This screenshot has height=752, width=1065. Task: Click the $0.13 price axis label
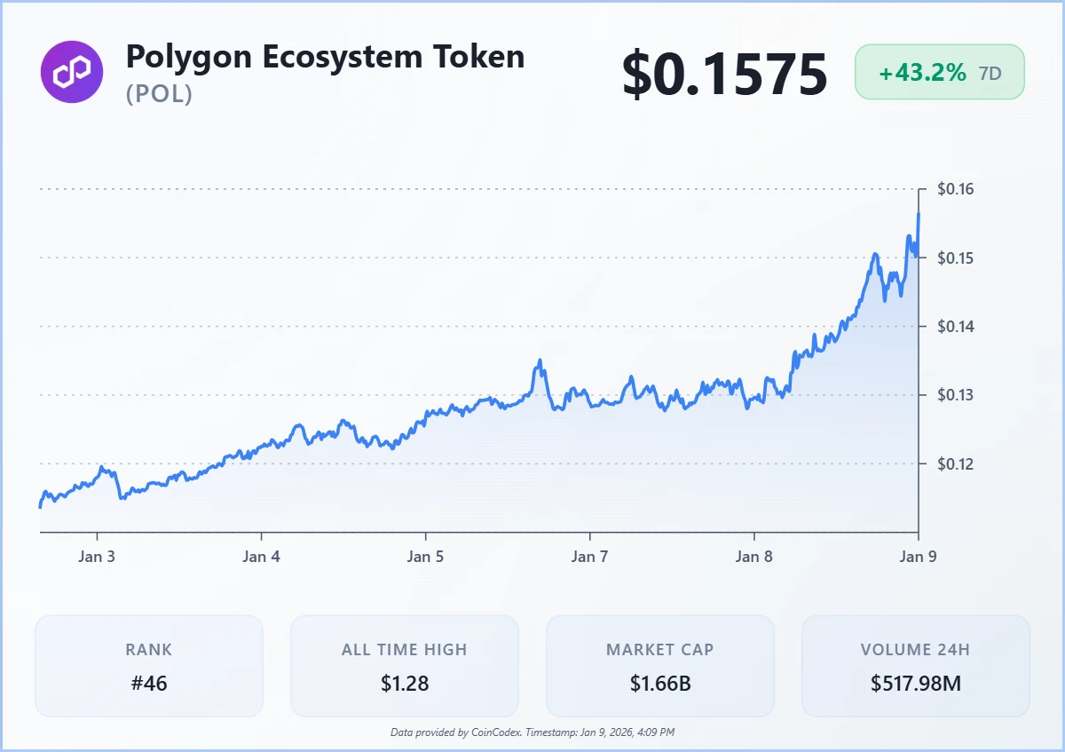click(x=956, y=395)
